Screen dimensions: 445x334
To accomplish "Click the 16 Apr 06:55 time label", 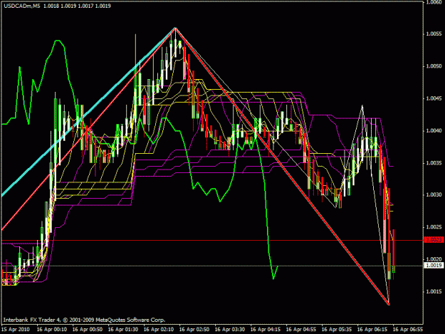I will (x=408, y=329).
